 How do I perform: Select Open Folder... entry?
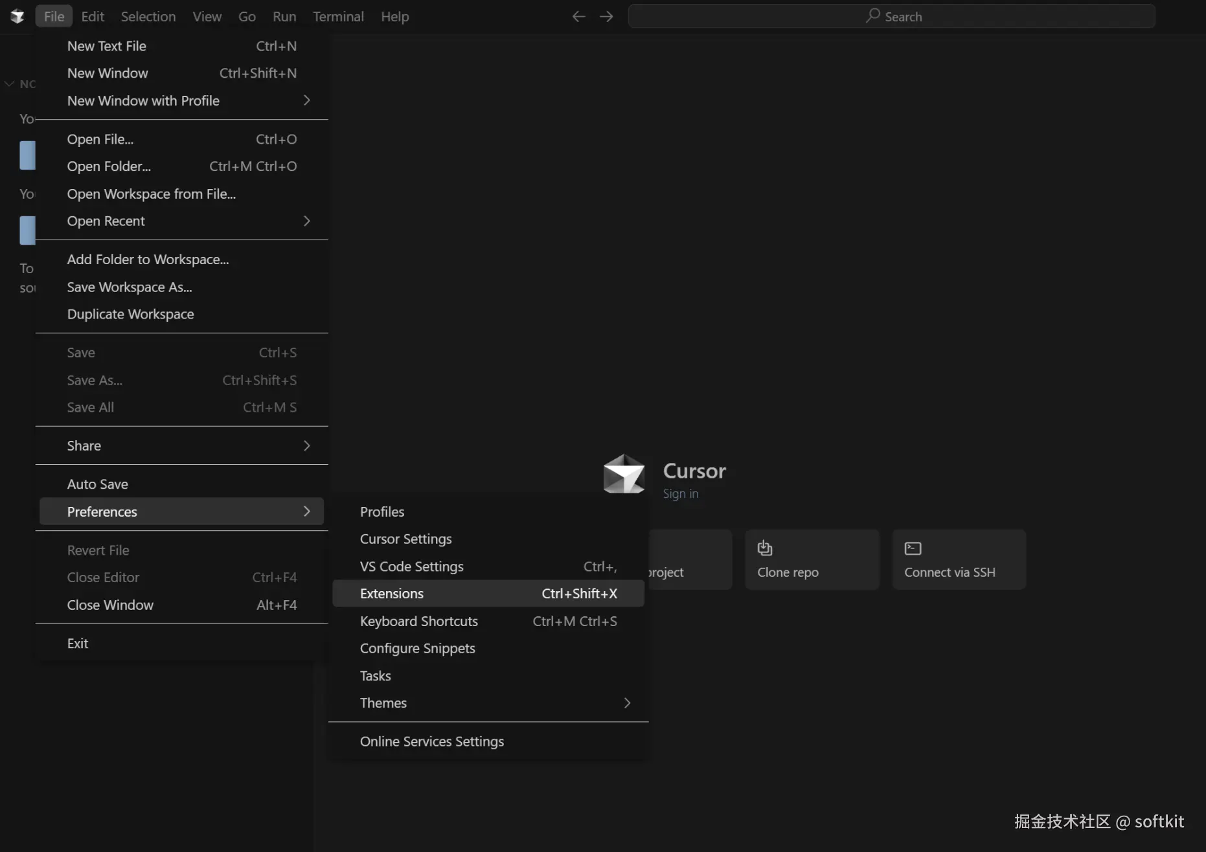click(x=181, y=166)
